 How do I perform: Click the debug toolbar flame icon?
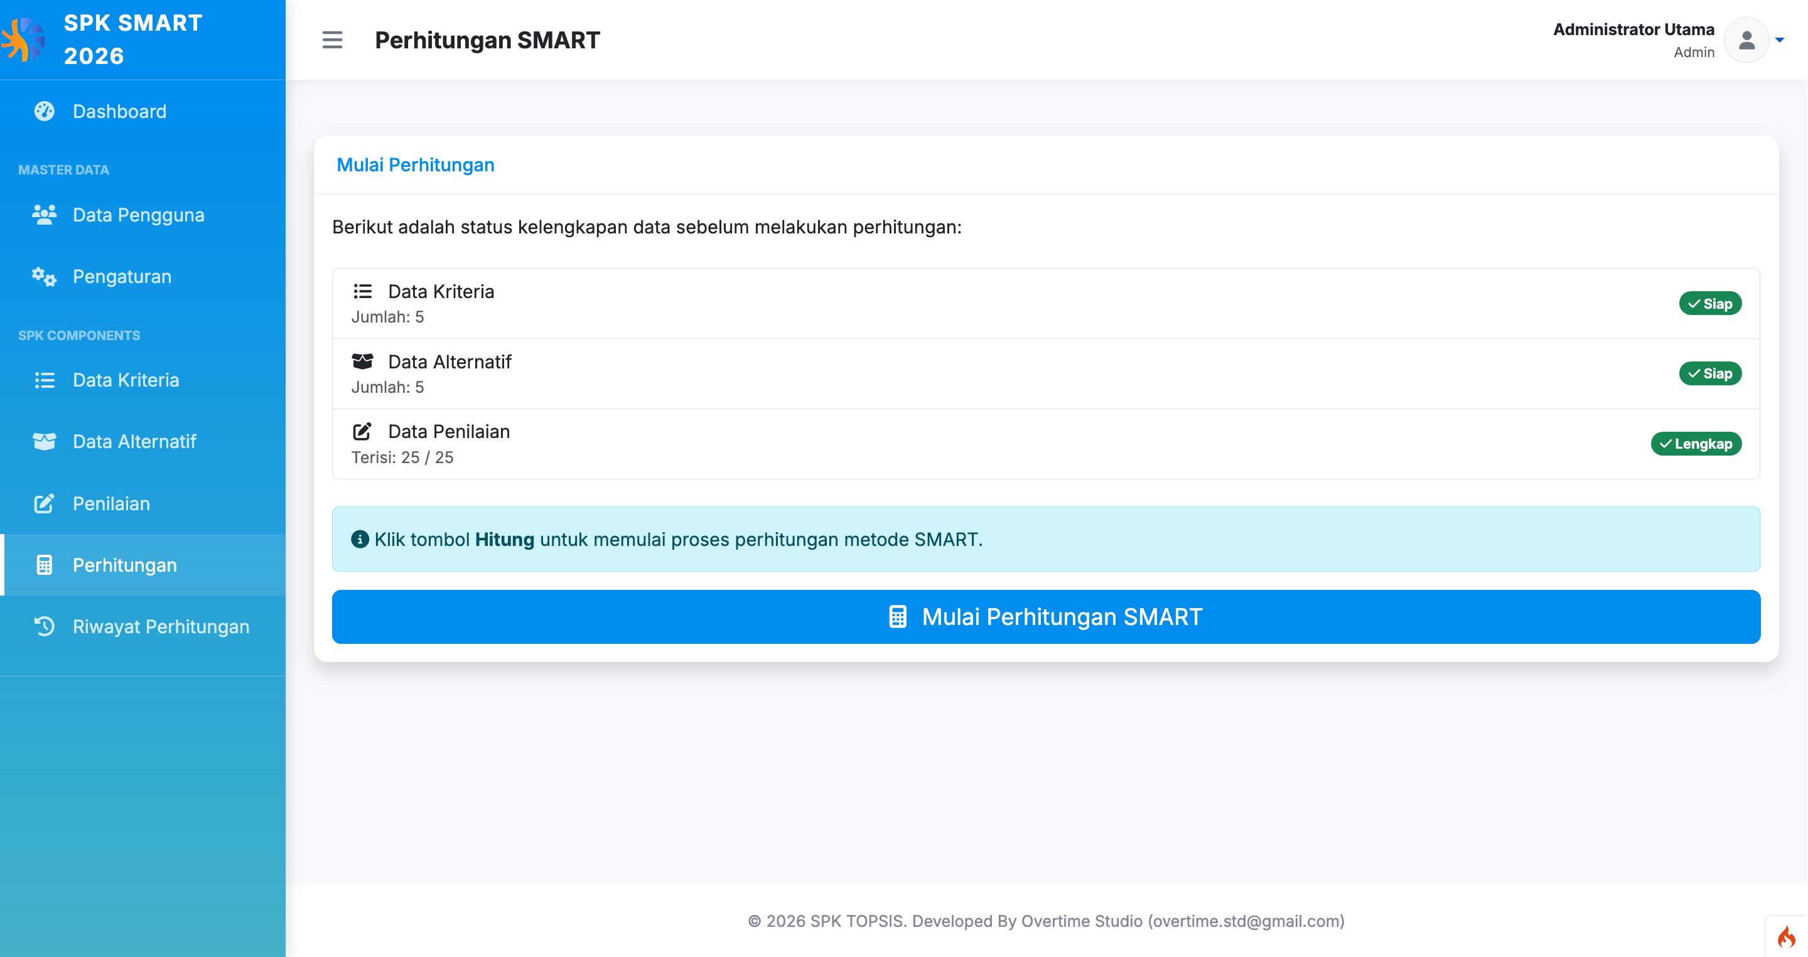click(1786, 937)
